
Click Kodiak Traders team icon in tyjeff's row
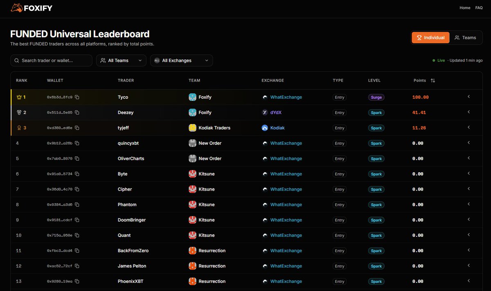(x=192, y=128)
